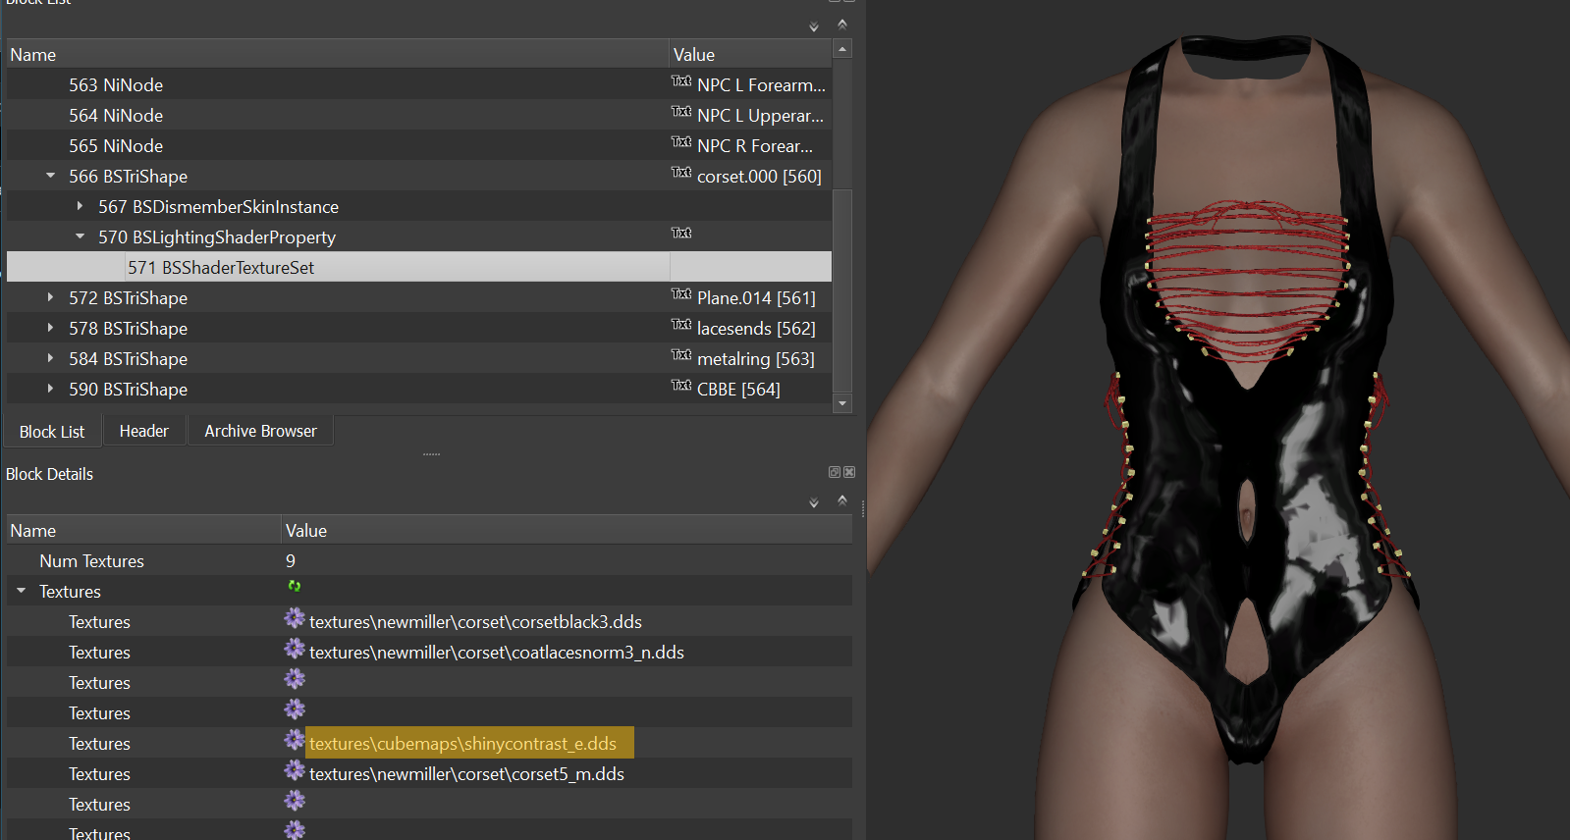Click the Name column header in Block Details
Viewport: 1570px width, 840px height.
pyautogui.click(x=144, y=530)
